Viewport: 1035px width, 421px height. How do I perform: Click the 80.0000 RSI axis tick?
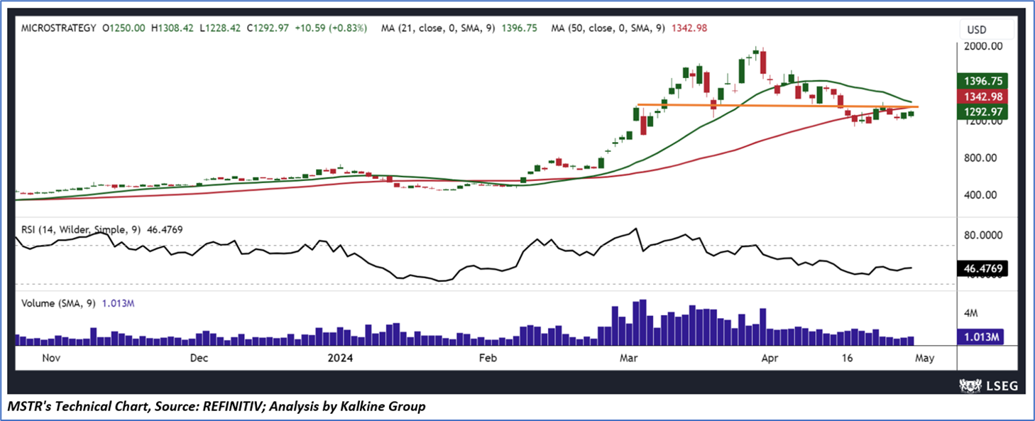click(982, 235)
